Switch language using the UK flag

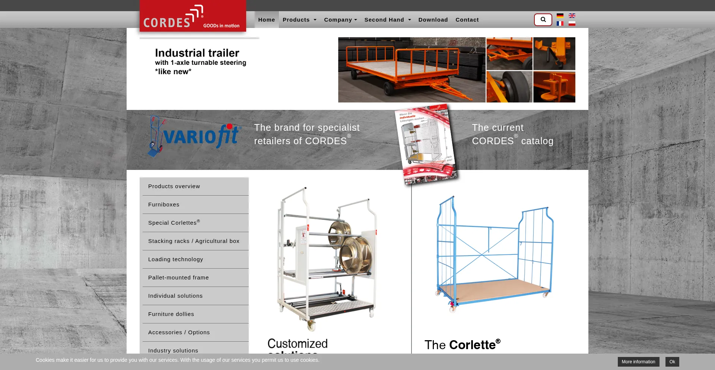tap(572, 16)
